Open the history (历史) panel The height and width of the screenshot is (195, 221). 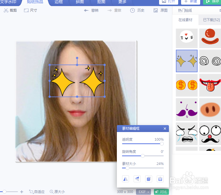click(137, 10)
